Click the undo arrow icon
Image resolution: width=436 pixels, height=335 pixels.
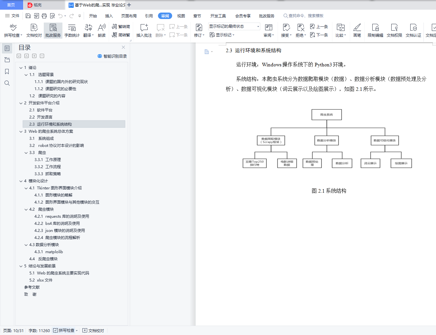click(60, 16)
